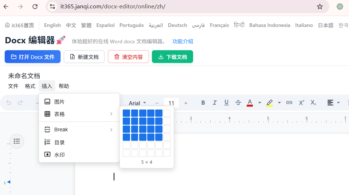This screenshot has width=349, height=195.
Task: Click the font size field showing 11
Action: tap(171, 103)
